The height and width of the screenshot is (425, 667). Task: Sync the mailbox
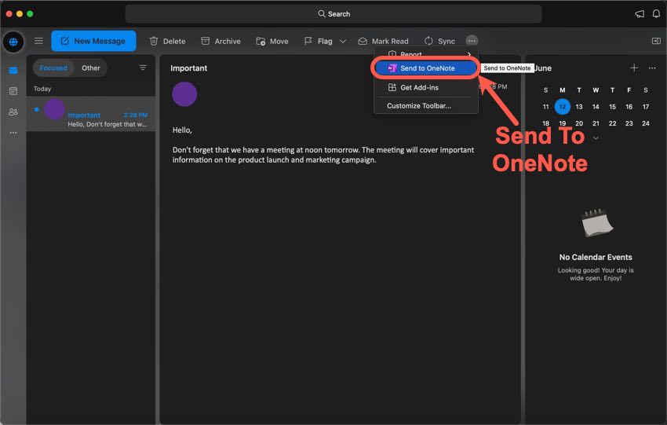(439, 41)
